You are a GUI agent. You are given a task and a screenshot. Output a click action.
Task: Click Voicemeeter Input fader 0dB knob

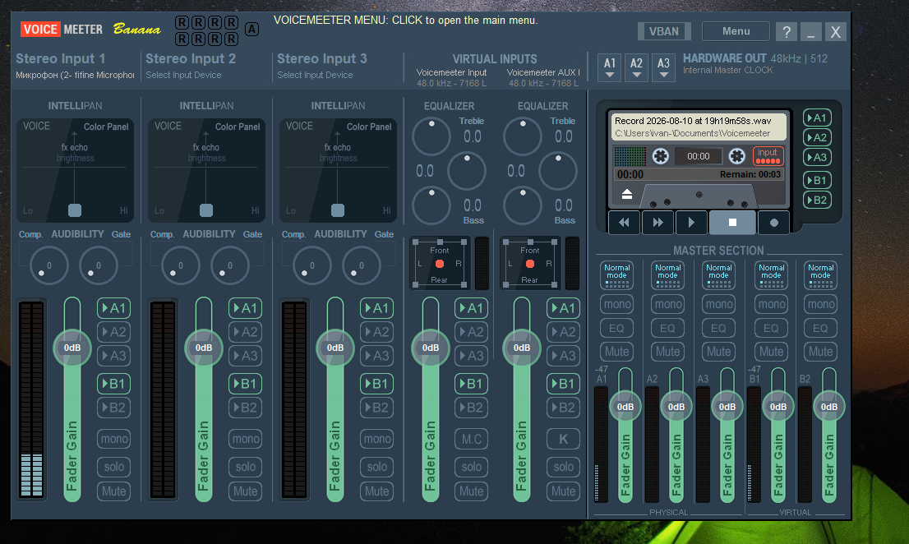430,348
